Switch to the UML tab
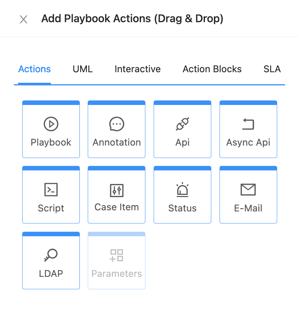299x316 pixels. click(82, 69)
